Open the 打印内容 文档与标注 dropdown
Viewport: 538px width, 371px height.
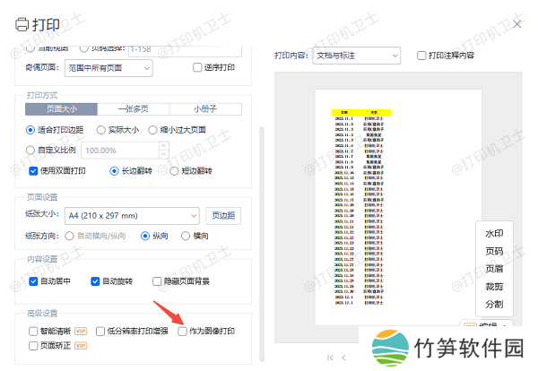click(362, 56)
